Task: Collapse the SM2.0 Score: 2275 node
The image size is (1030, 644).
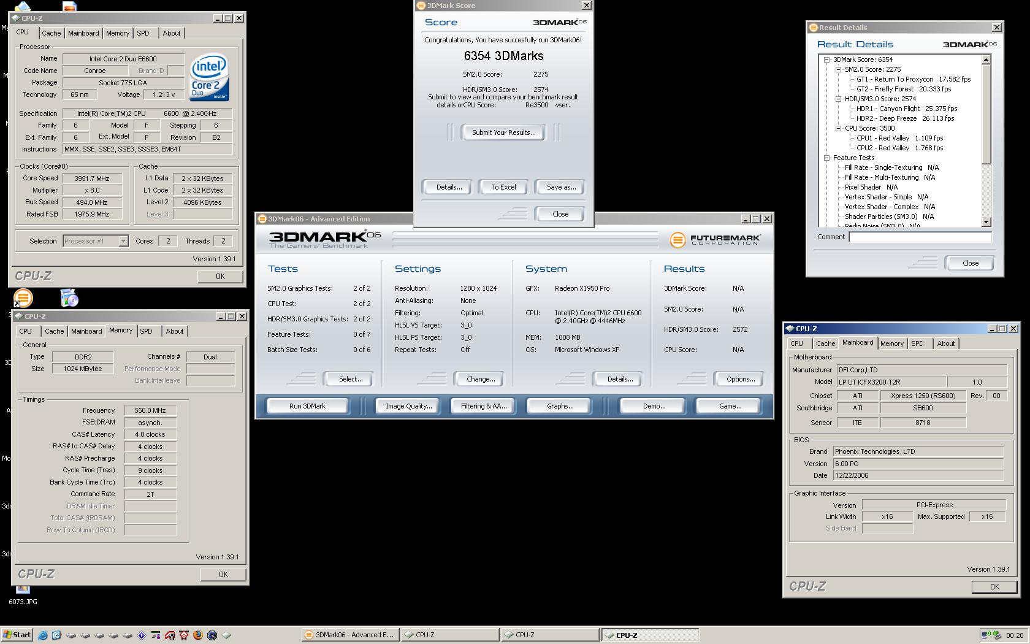Action: (838, 69)
